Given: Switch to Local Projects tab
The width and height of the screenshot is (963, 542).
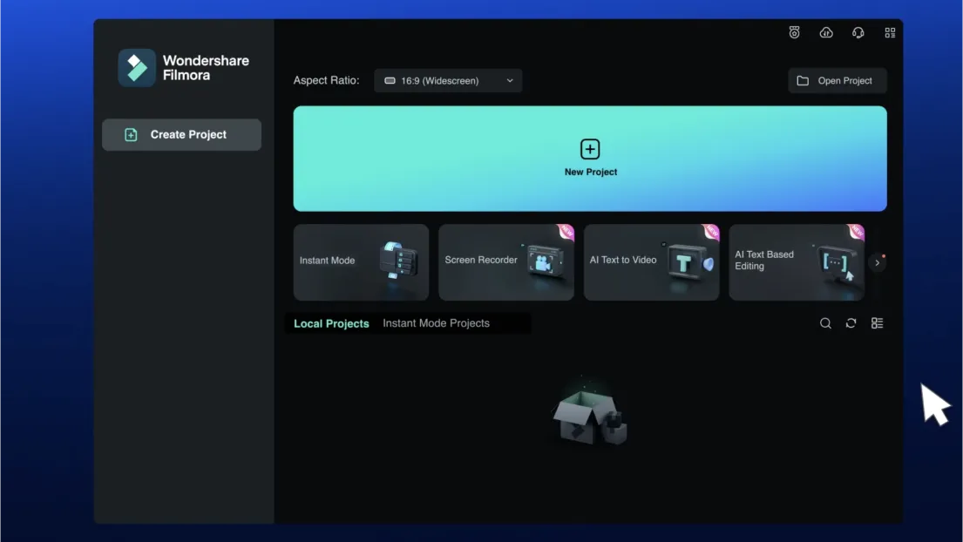Looking at the screenshot, I should [x=331, y=323].
